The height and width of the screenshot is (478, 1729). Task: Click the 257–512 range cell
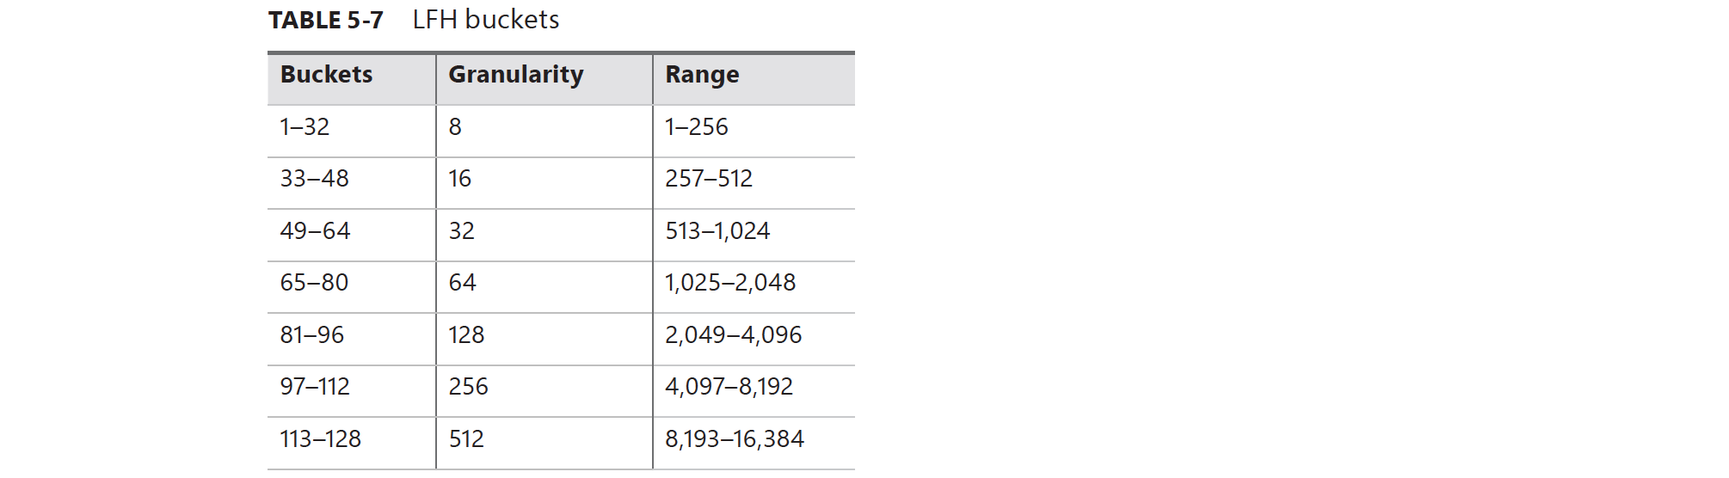click(x=709, y=179)
